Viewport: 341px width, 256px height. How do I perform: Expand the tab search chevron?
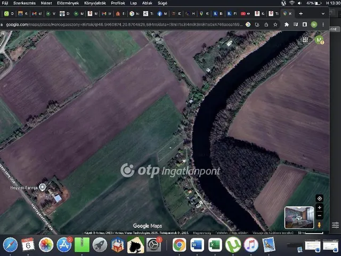point(323,14)
